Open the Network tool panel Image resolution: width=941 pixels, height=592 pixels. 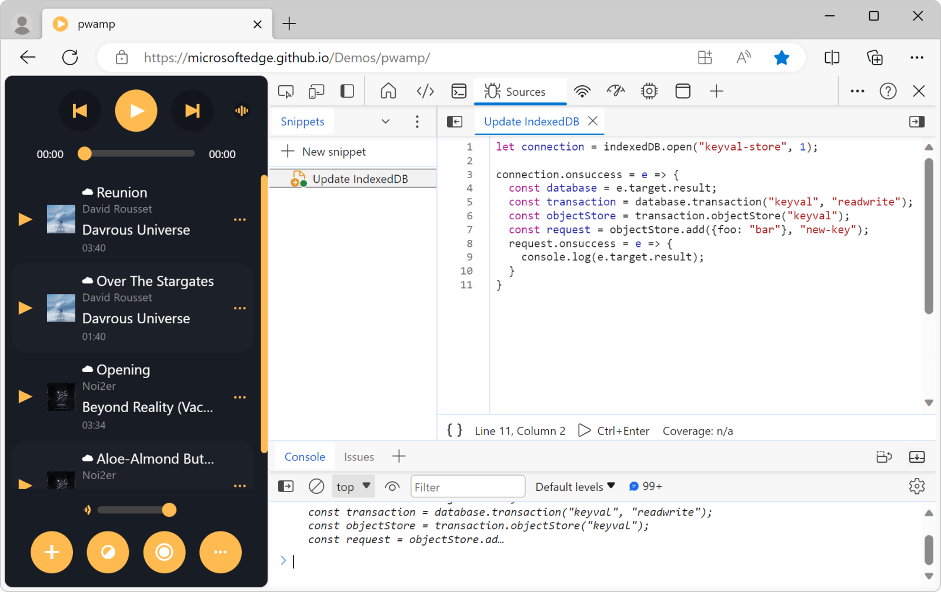click(x=583, y=91)
